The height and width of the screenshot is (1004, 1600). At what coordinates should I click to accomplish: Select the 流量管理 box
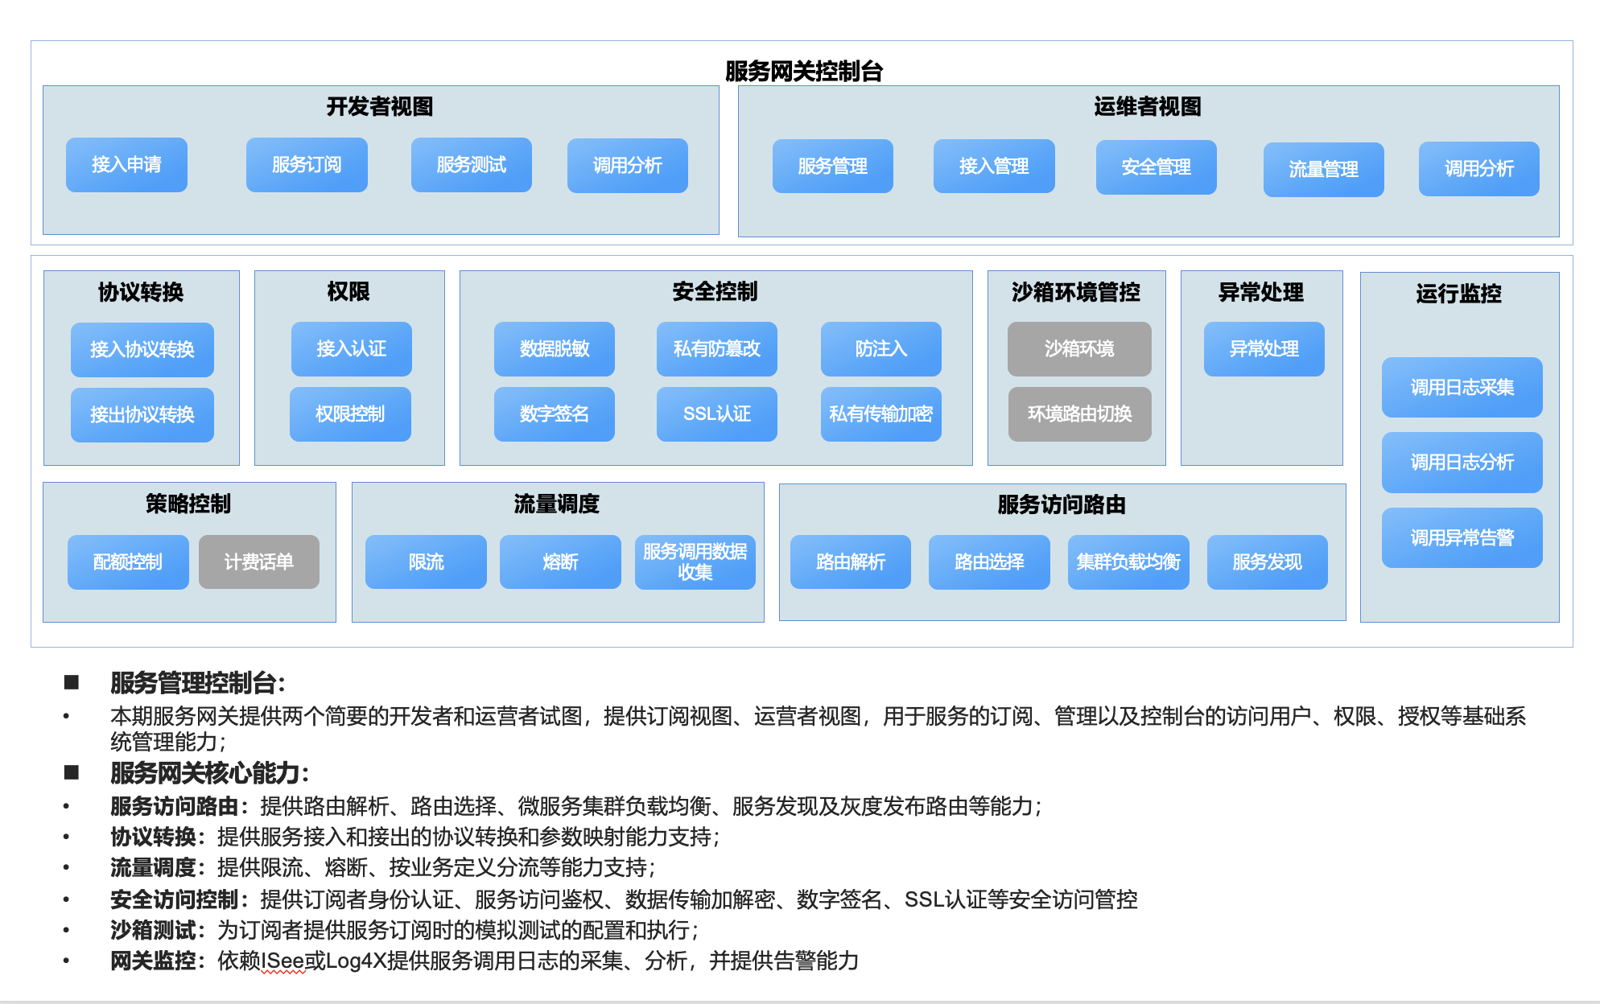1323,170
